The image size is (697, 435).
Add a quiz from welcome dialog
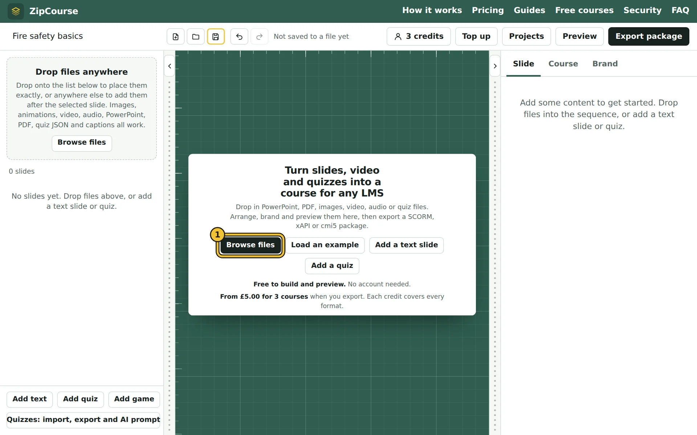point(332,266)
